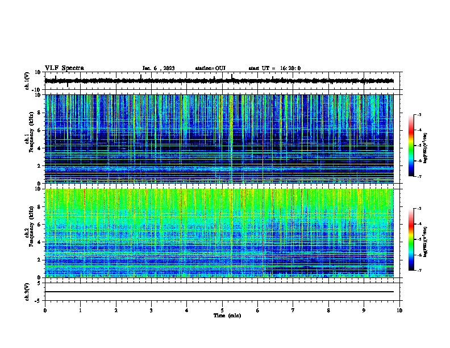
Task: Click the log(PSD) label beside ch.1 color scale
Action: [x=425, y=148]
